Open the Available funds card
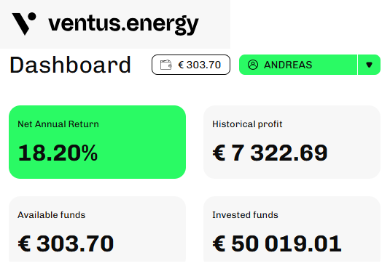390x266 pixels. pyautogui.click(x=97, y=229)
